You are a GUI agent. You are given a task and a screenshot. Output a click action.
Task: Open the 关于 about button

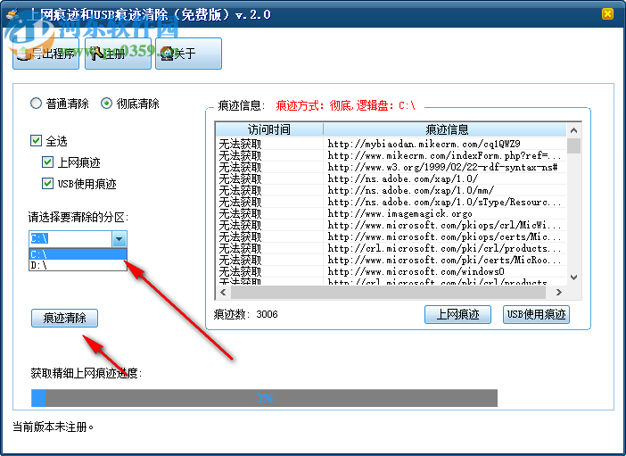tap(188, 54)
